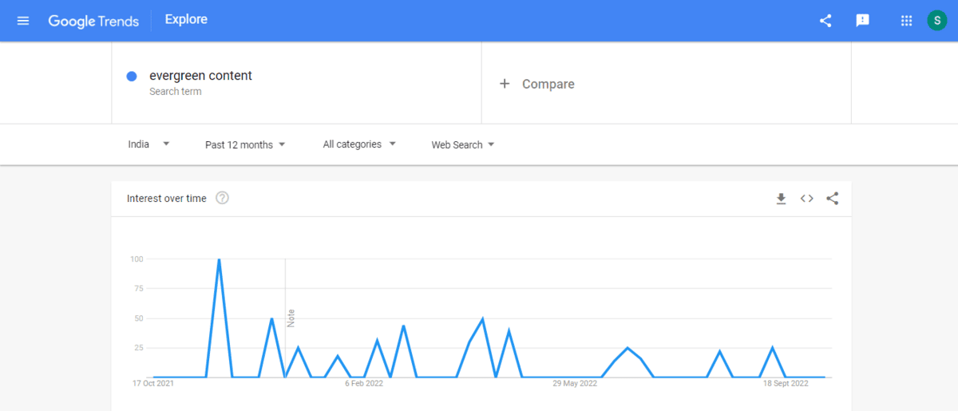Open the Web Search type dropdown
The height and width of the screenshot is (411, 958).
click(x=463, y=144)
